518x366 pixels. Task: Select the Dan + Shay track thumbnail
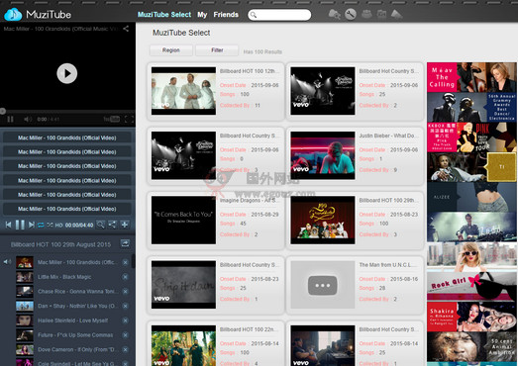pos(25,306)
